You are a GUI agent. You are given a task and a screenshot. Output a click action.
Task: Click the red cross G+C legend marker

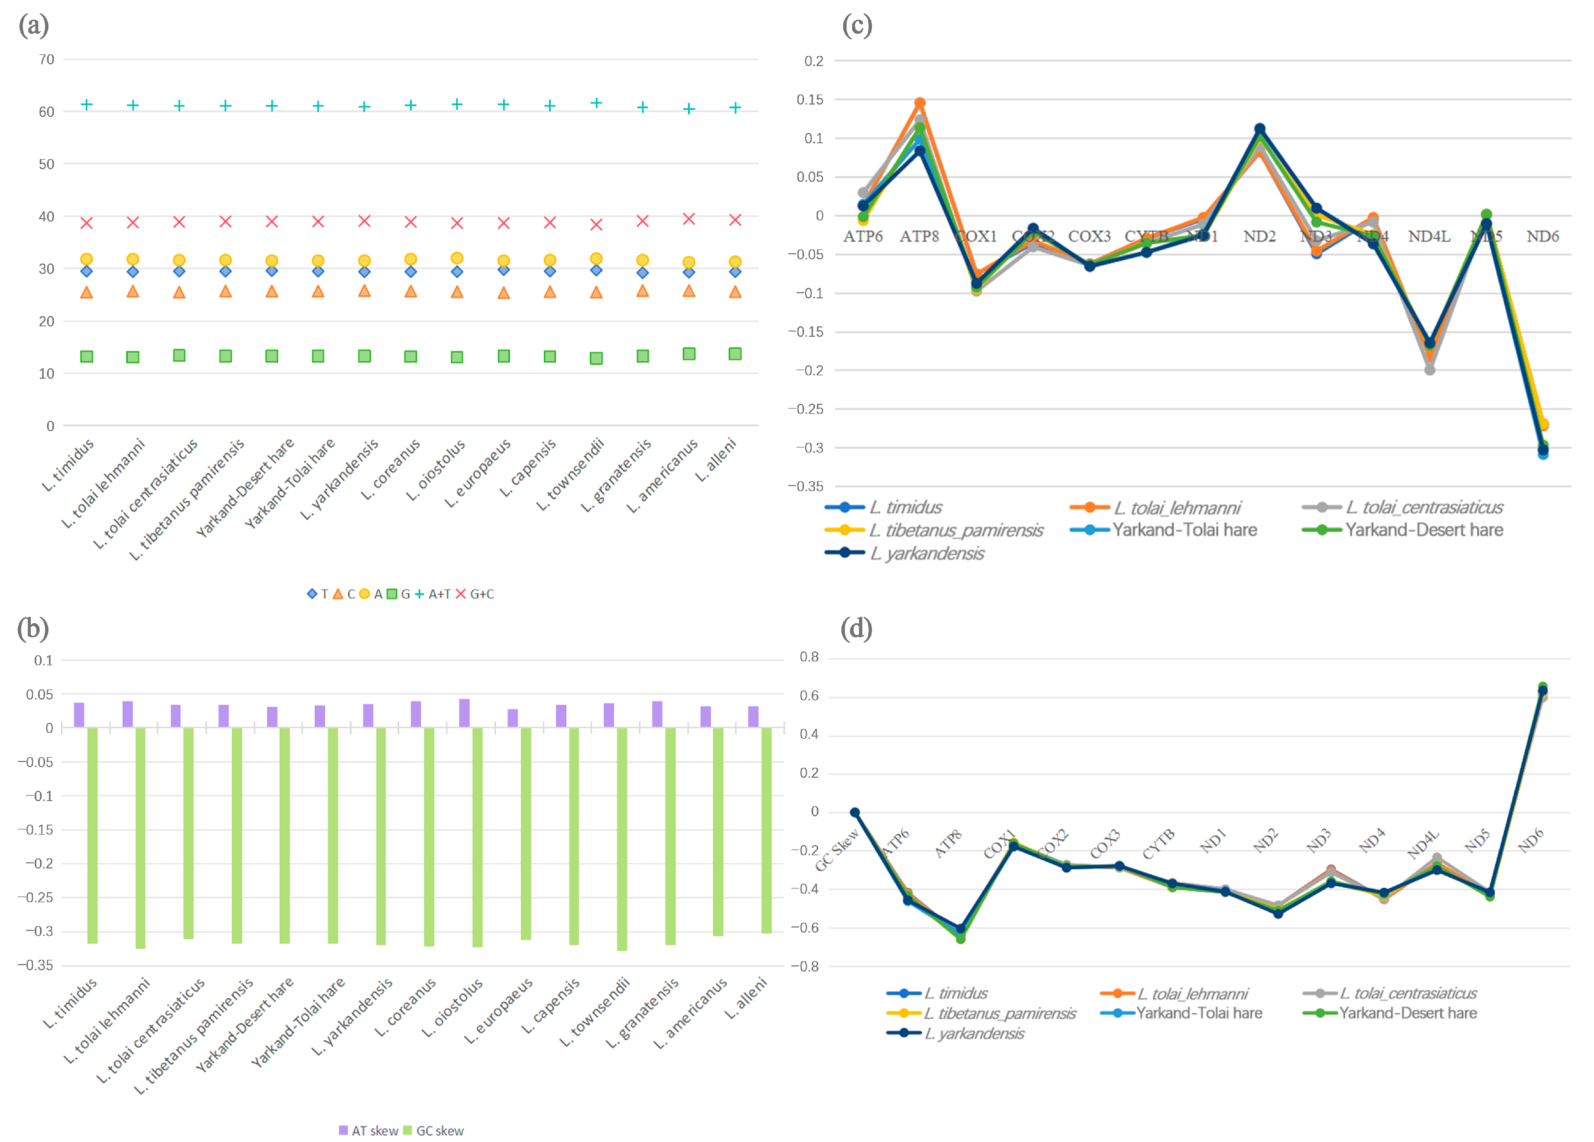(x=461, y=594)
